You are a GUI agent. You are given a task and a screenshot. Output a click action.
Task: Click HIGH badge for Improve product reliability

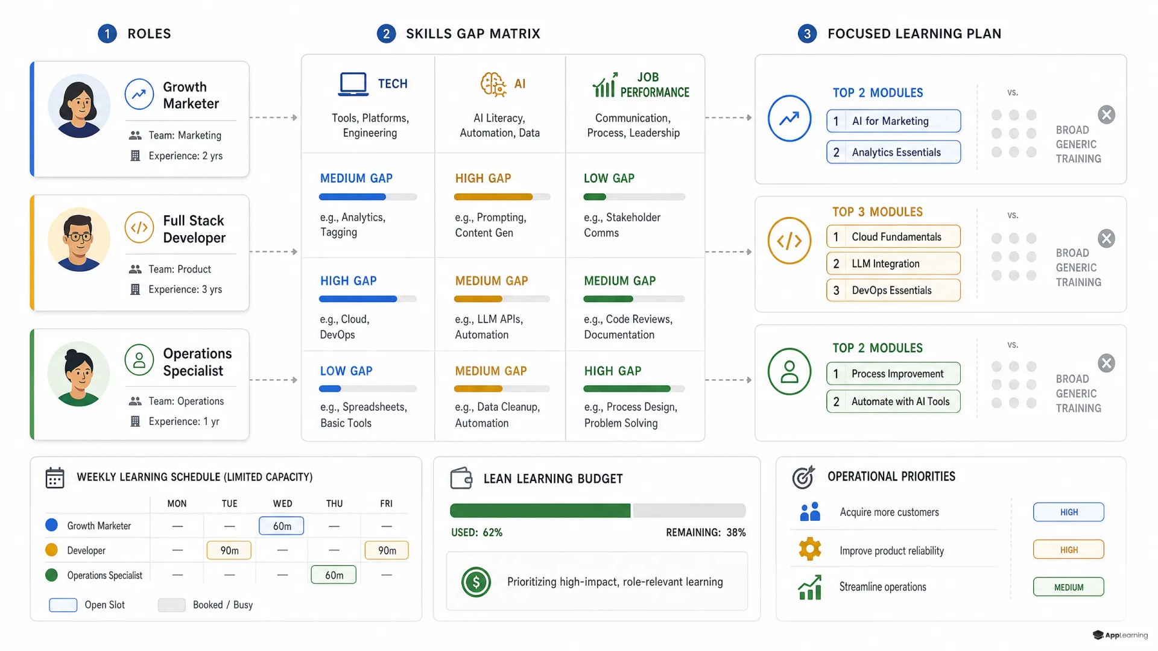pos(1069,550)
